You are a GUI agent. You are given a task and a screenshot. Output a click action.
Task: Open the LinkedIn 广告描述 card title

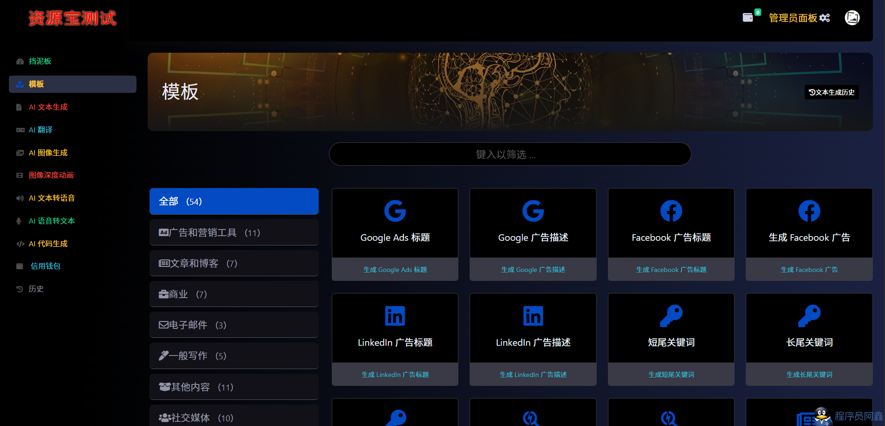pos(533,342)
